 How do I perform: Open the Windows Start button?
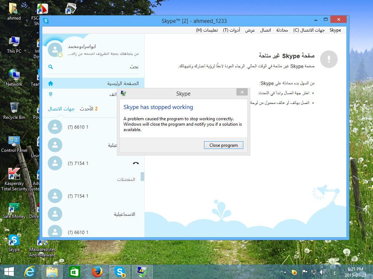[x=9, y=272]
